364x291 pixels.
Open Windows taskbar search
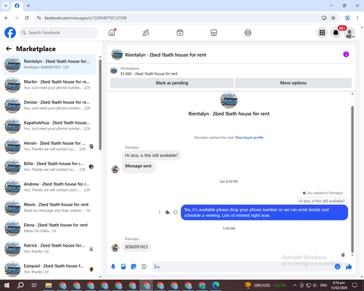pos(20,285)
